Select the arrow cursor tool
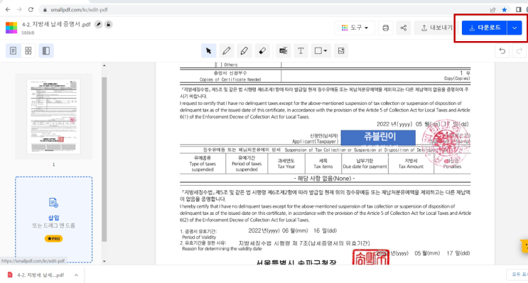This screenshot has height=283, width=528. point(208,51)
